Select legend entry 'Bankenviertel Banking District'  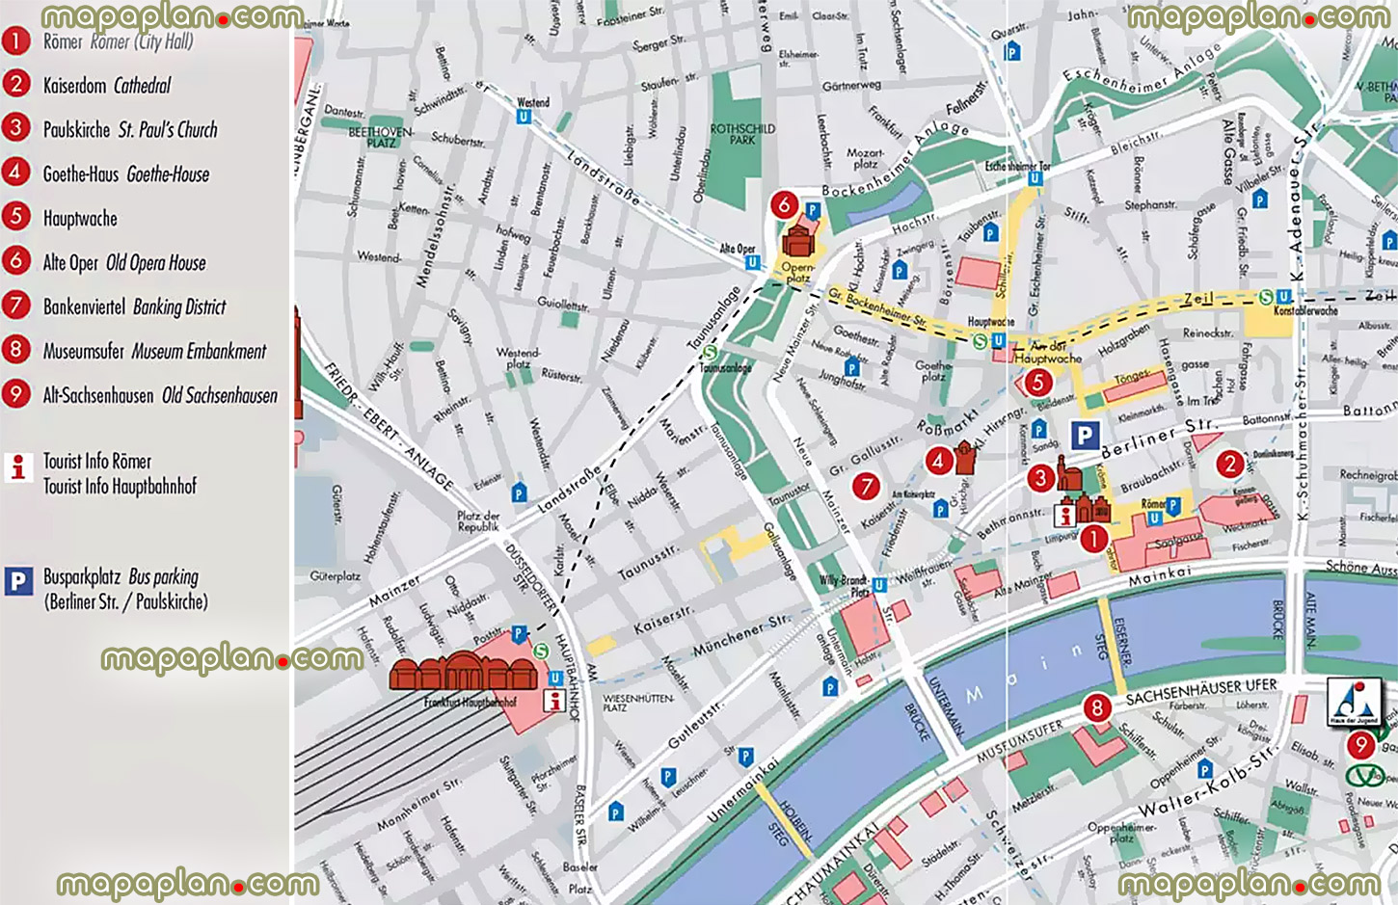pos(134,306)
